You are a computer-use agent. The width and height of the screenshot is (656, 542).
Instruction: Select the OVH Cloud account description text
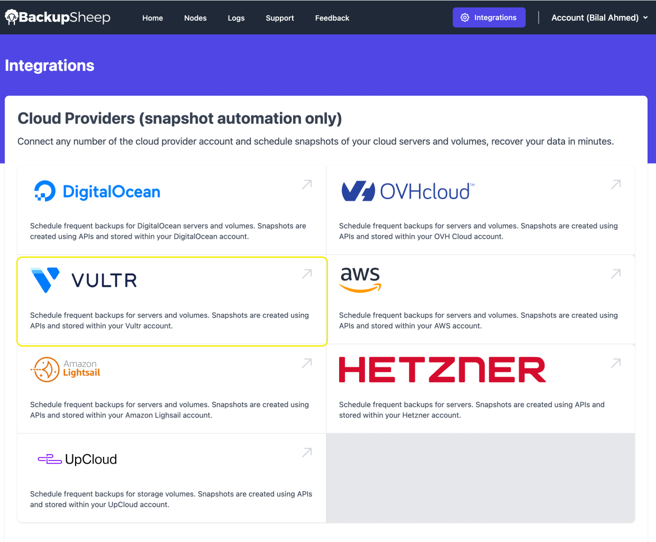[x=478, y=231]
